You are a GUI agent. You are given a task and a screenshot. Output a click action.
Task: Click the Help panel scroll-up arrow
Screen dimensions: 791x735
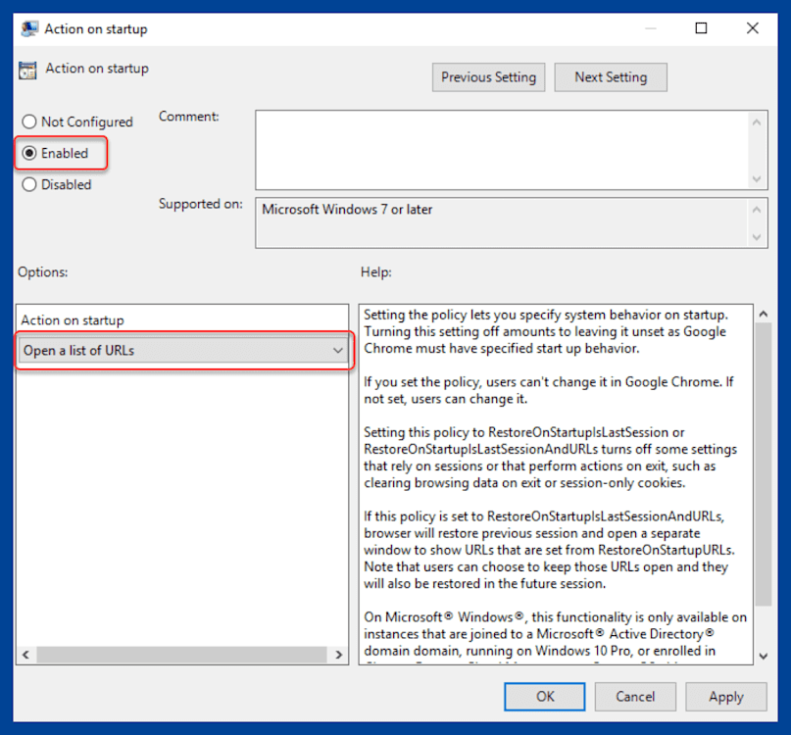coord(764,314)
